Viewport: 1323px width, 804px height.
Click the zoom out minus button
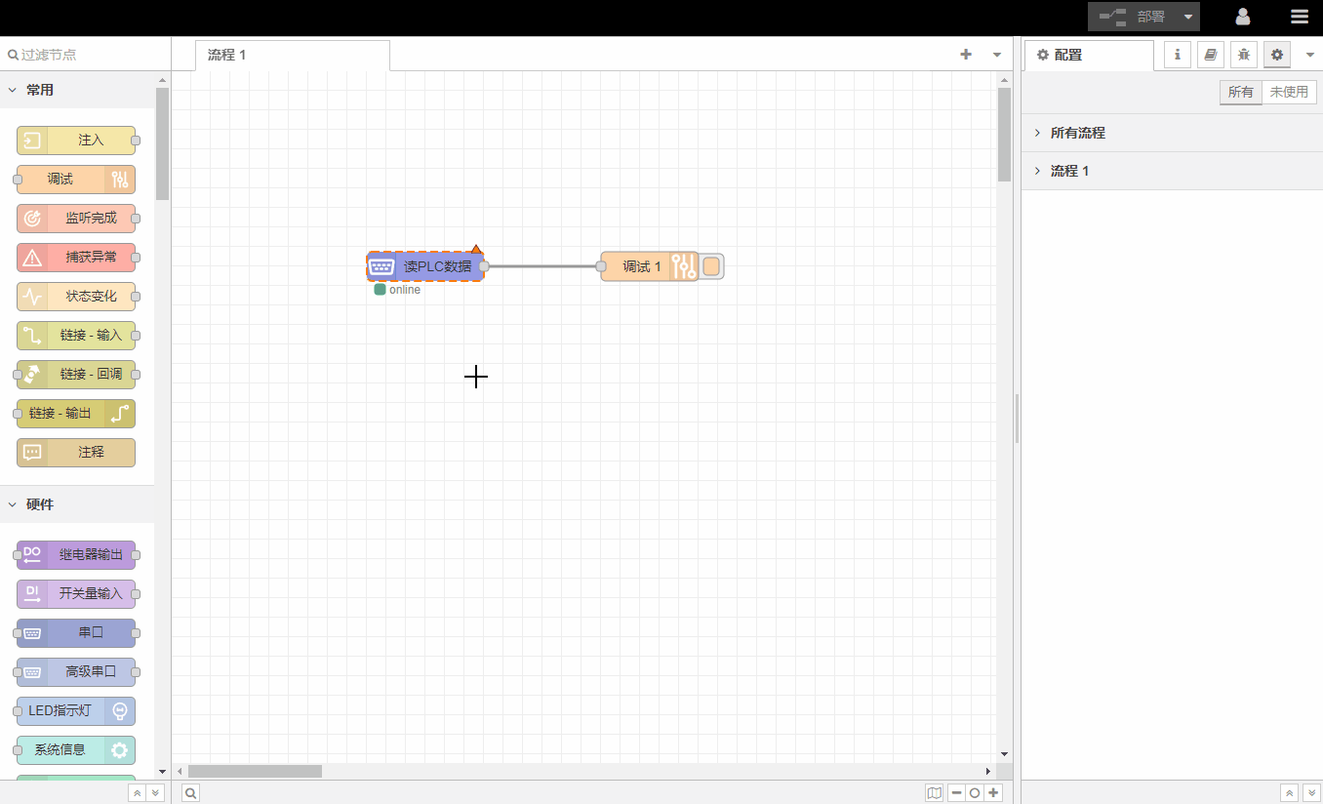956,793
